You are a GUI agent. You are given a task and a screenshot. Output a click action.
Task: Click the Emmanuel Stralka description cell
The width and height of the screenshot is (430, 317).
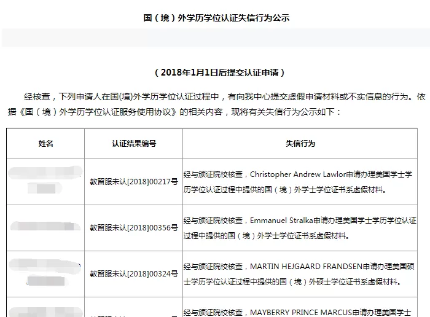(300, 228)
